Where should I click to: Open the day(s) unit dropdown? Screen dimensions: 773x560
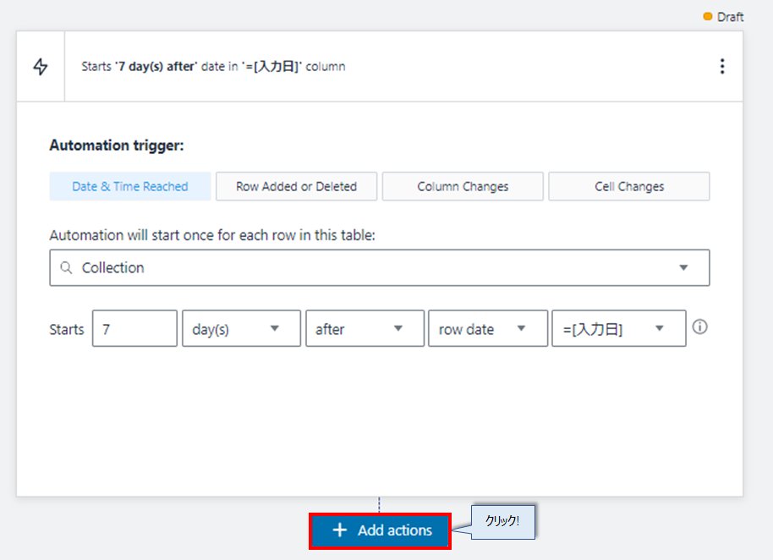tap(241, 329)
